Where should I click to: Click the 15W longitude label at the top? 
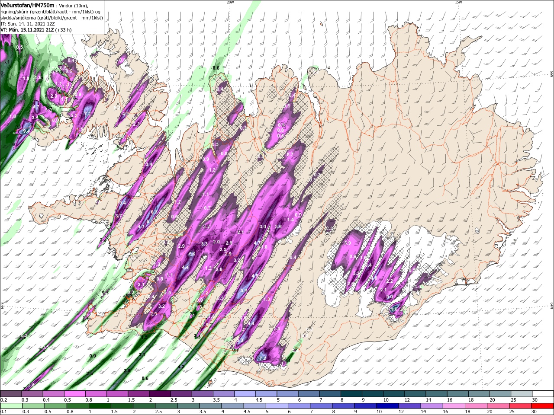[x=458, y=2]
